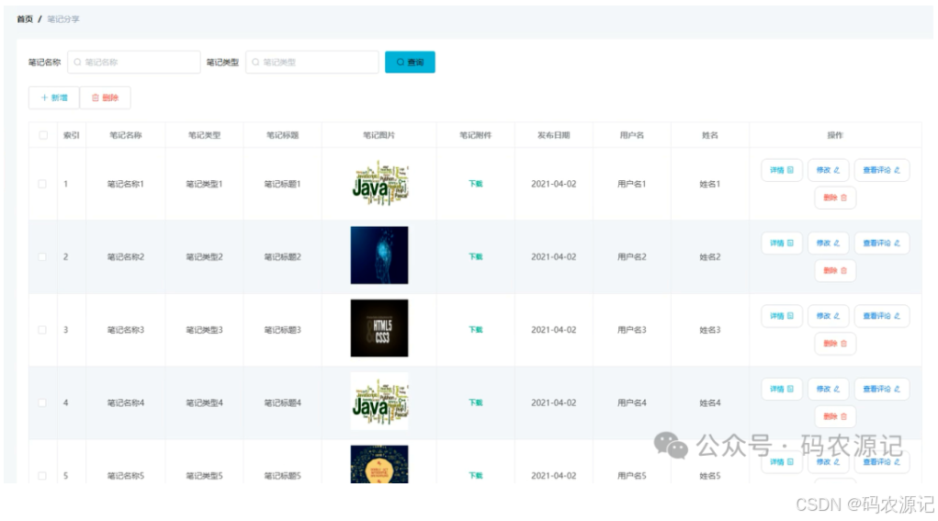The image size is (938, 521).
Task: Check the checkbox for row 1
Action: [42, 184]
